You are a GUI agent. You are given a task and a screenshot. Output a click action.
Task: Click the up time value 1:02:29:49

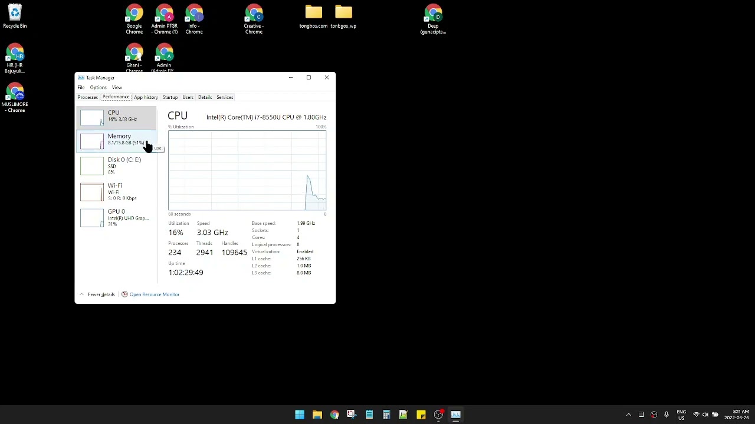[186, 273]
